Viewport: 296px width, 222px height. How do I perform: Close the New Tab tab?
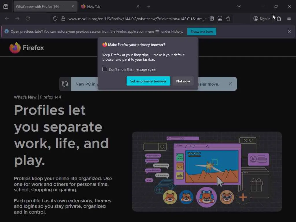138,6
